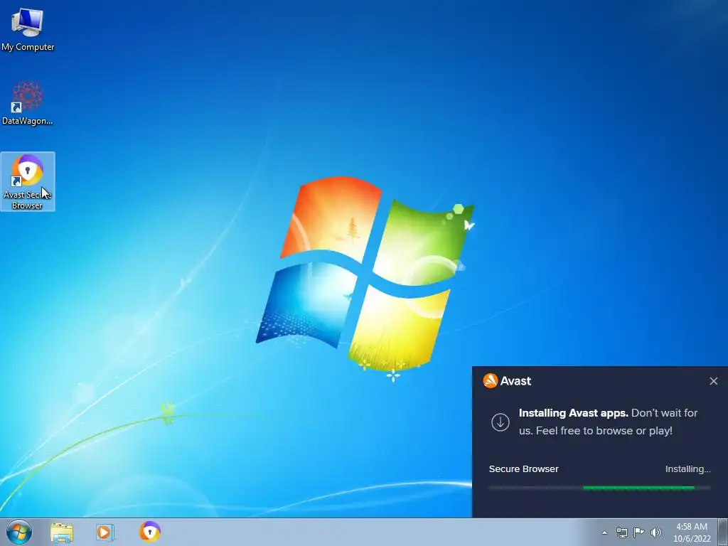This screenshot has height=546, width=728.
Task: Close the Avast installing notification
Action: point(714,381)
